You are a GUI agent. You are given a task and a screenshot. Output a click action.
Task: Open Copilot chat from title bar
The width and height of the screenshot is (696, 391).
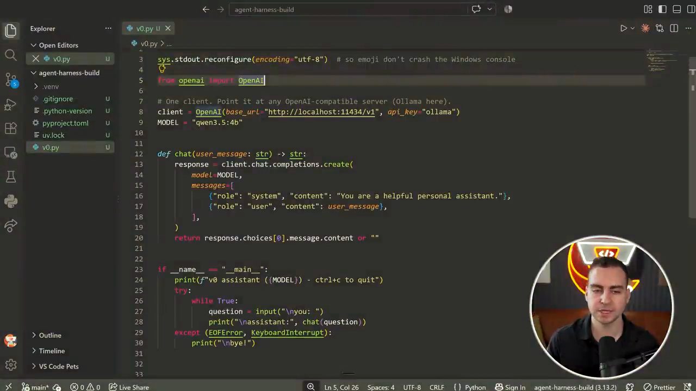[x=476, y=9]
